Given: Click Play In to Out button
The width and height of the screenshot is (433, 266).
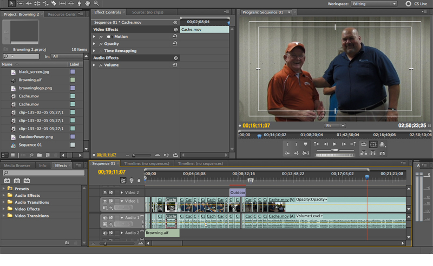Looking at the screenshot, I should coord(305,153).
